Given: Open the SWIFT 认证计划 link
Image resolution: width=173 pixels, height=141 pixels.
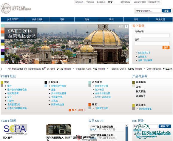Looking at the screenshot, I should (x=103, y=97).
